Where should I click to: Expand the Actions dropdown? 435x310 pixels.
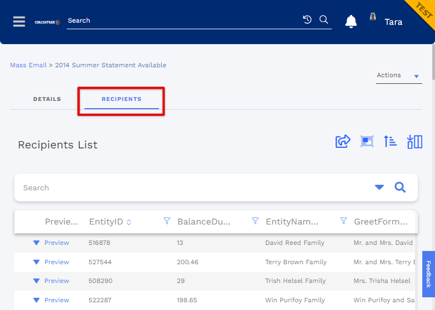pyautogui.click(x=399, y=76)
